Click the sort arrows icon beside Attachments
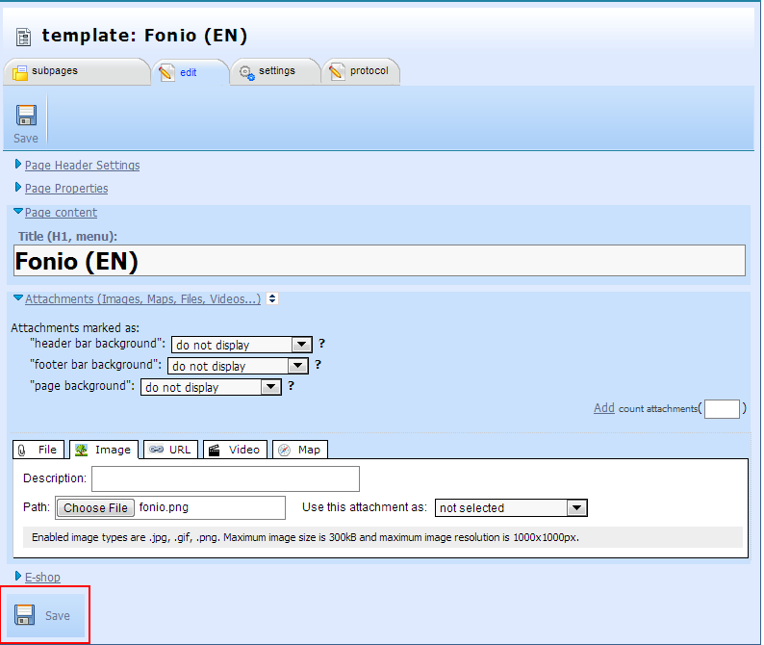 pos(272,299)
